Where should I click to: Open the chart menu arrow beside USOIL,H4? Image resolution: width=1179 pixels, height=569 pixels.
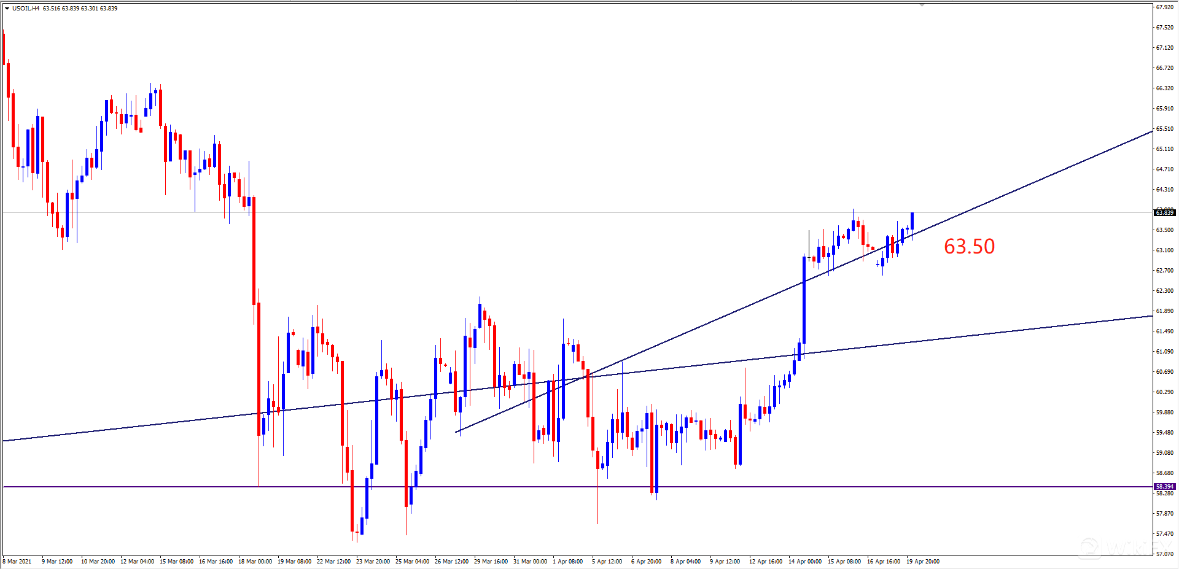[7, 9]
